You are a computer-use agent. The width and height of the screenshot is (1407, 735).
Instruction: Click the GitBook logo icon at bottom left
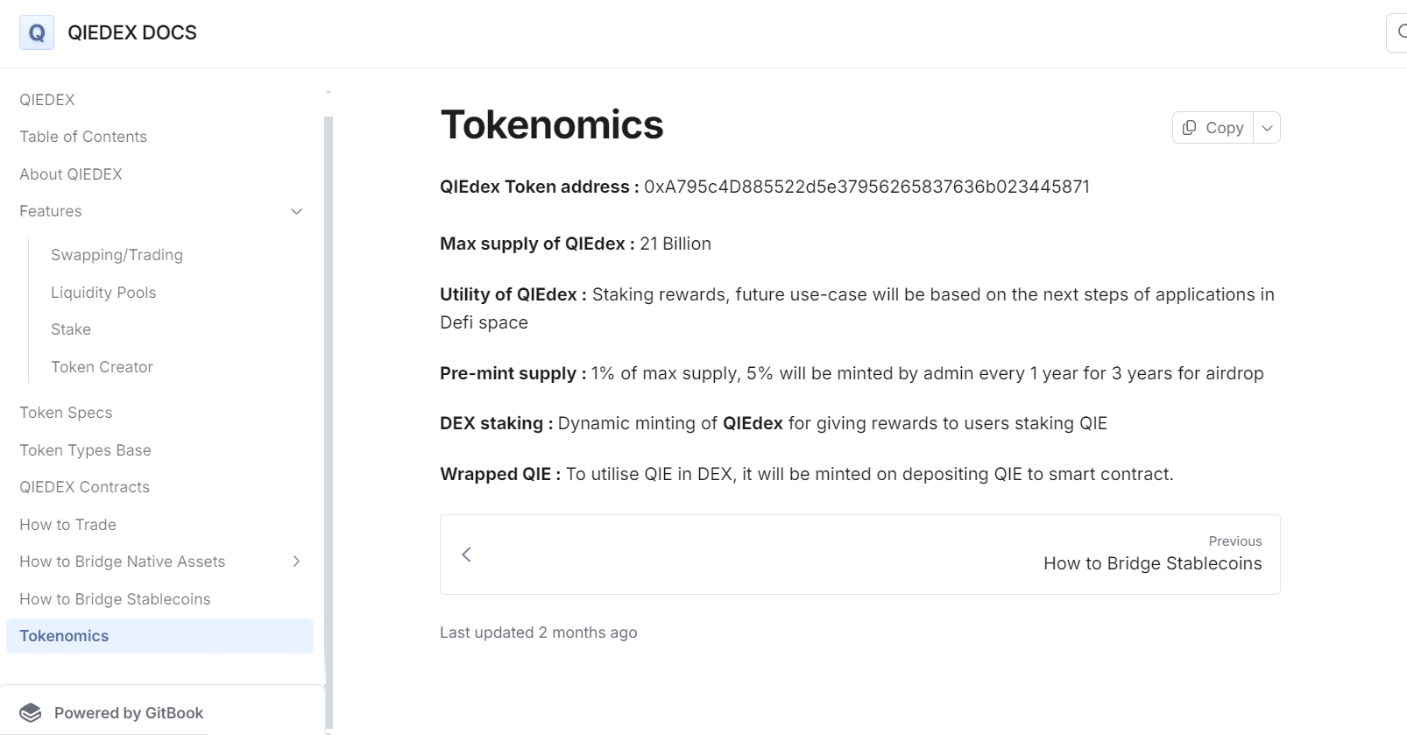point(32,712)
